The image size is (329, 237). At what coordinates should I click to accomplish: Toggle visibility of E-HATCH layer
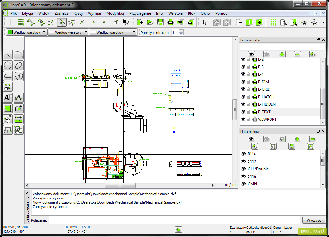coord(243,97)
